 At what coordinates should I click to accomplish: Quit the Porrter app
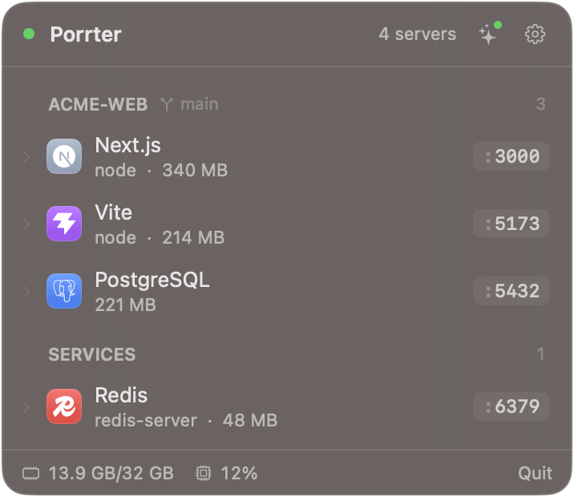tap(535, 473)
